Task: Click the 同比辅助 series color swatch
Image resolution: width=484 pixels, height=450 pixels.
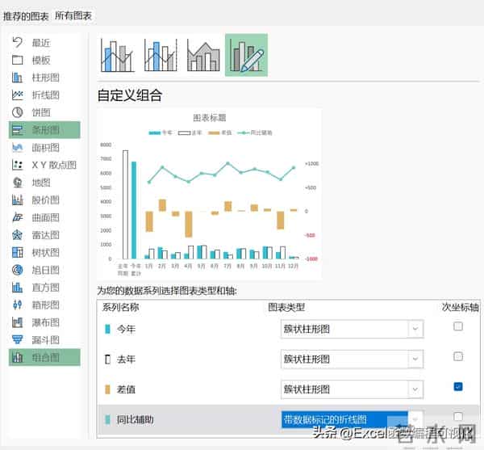Action: (107, 420)
